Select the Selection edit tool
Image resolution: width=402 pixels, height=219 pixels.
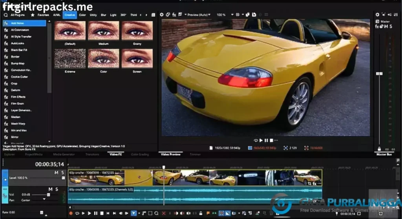150,213
